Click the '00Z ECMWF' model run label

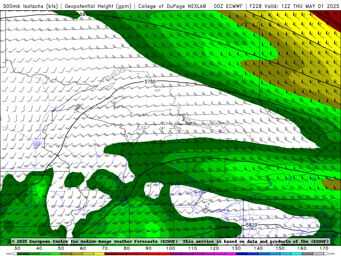[228, 6]
